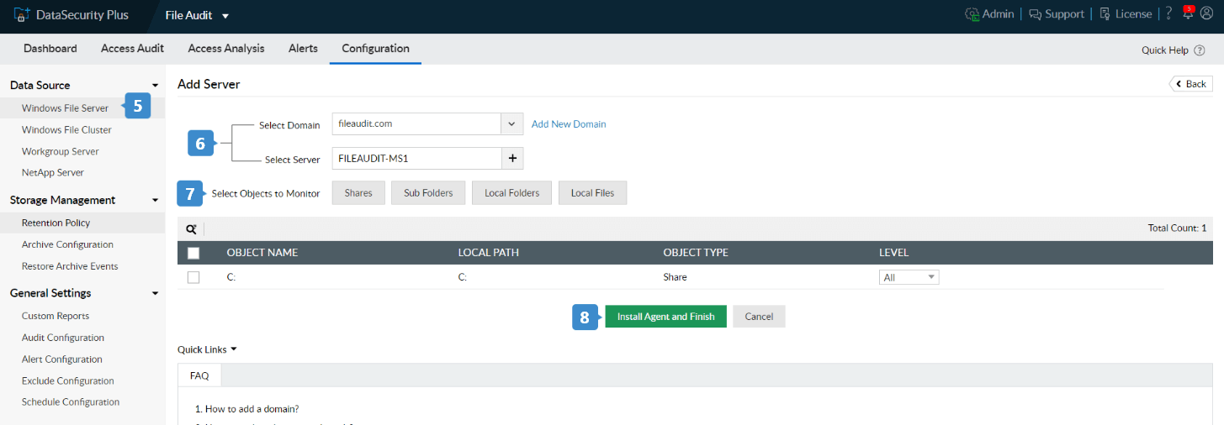This screenshot has height=425, width=1224.
Task: Collapse the General Settings section
Action: tap(155, 294)
